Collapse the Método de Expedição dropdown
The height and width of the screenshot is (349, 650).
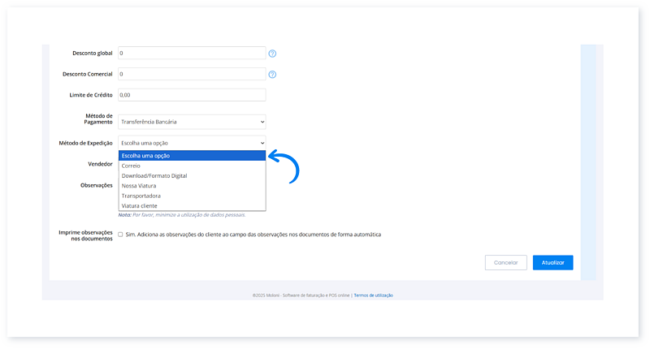tap(192, 142)
